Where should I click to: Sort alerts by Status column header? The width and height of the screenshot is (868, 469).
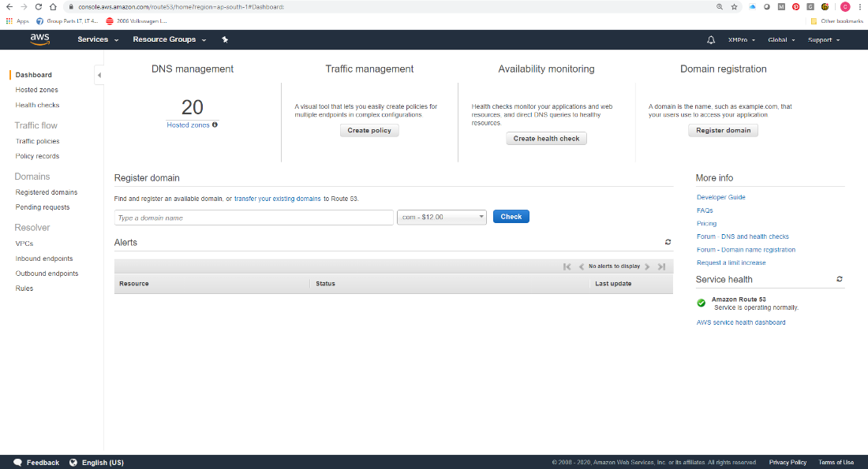(325, 283)
